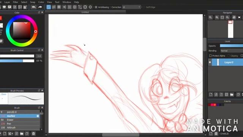Screen dimensions: 243x137
Task: Enable the Clipping checkbox
Action: click(x=229, y=56)
